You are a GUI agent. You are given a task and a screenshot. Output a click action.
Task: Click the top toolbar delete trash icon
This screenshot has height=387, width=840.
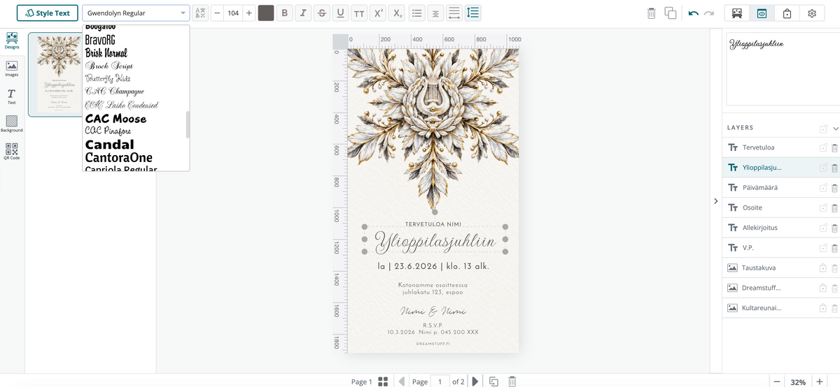tap(651, 13)
